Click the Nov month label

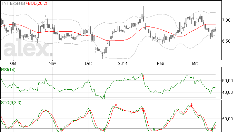(52, 63)
